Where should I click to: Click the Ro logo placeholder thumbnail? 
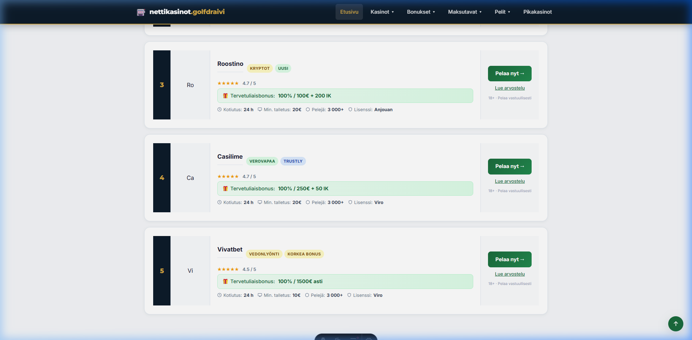pos(190,85)
